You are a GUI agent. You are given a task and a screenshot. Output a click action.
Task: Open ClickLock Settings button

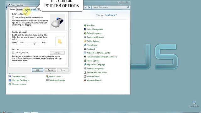57,53
